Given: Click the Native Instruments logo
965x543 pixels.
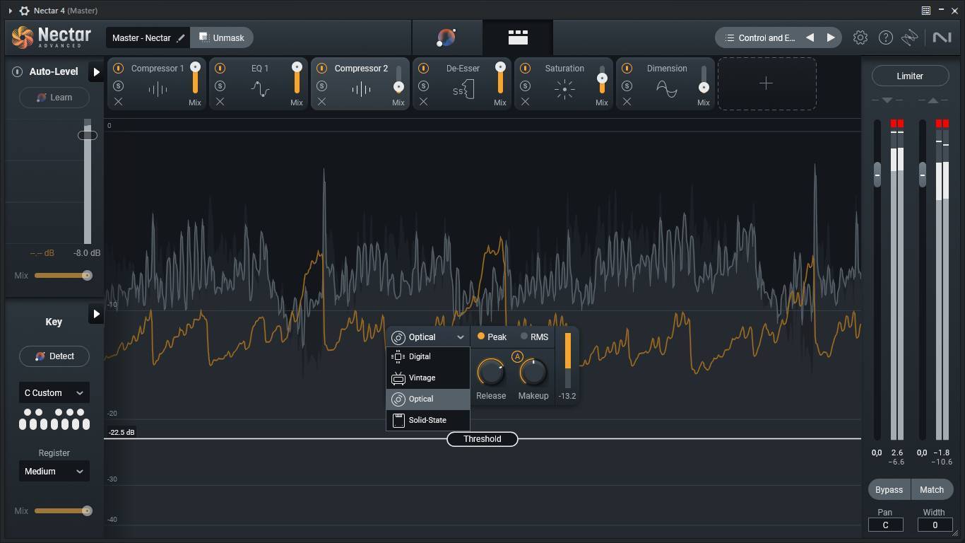Looking at the screenshot, I should [942, 37].
